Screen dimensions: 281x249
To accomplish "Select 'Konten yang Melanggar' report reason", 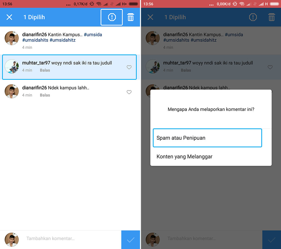I will click(x=184, y=157).
